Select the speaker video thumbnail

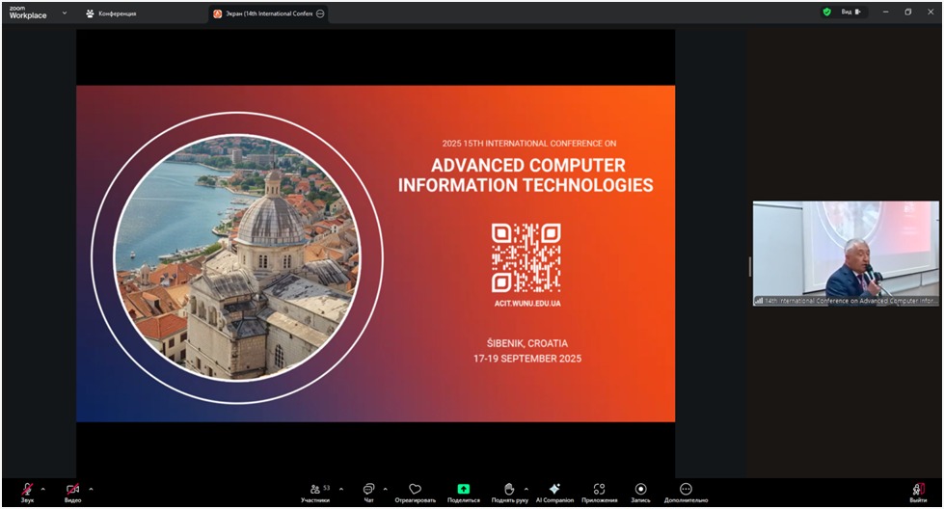point(845,254)
